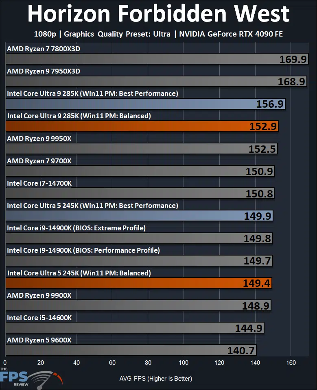Click the 150.9 FPS value

click(x=260, y=171)
